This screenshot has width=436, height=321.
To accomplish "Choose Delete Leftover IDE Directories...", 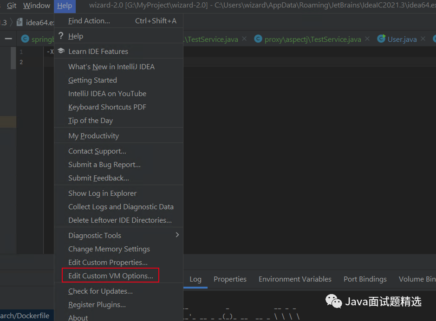I will pos(119,220).
